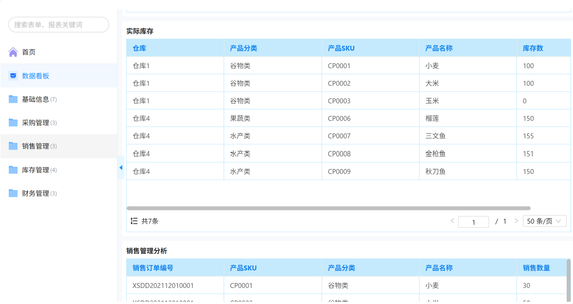
Task: Click the 基础信息 folder icon
Action: point(13,99)
